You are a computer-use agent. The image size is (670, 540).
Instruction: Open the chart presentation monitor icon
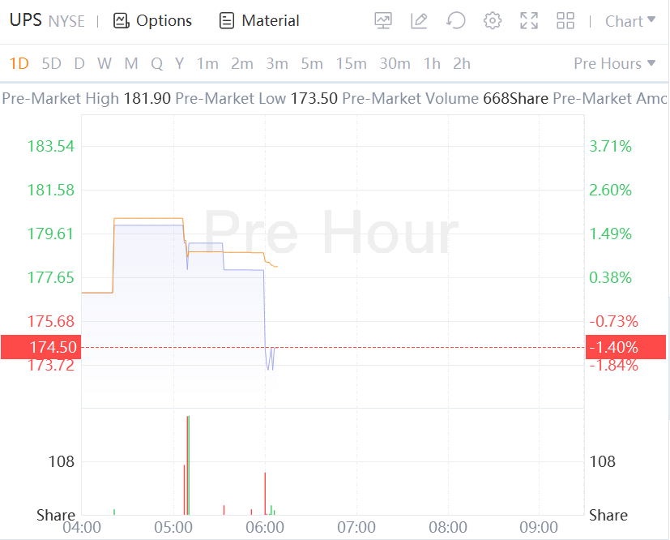pos(383,21)
